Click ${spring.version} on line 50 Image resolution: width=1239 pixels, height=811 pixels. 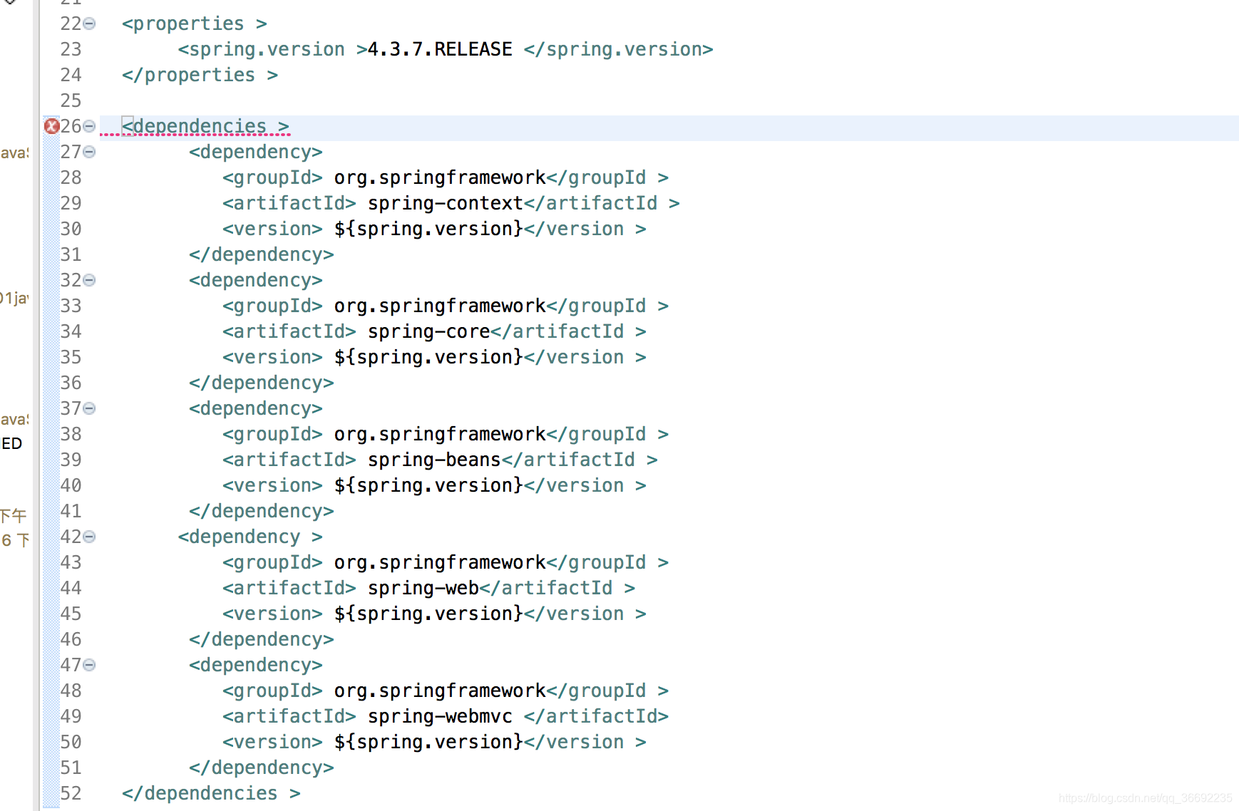428,742
